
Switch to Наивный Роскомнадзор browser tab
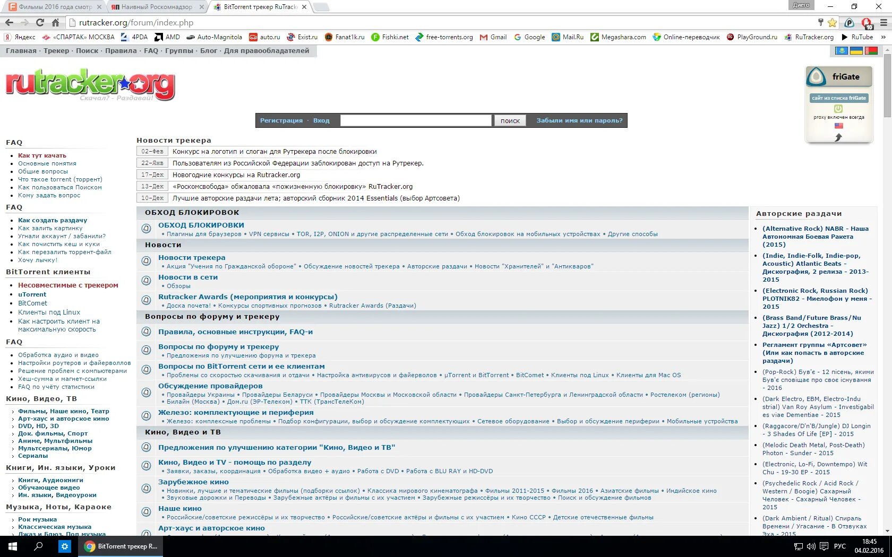coord(157,7)
